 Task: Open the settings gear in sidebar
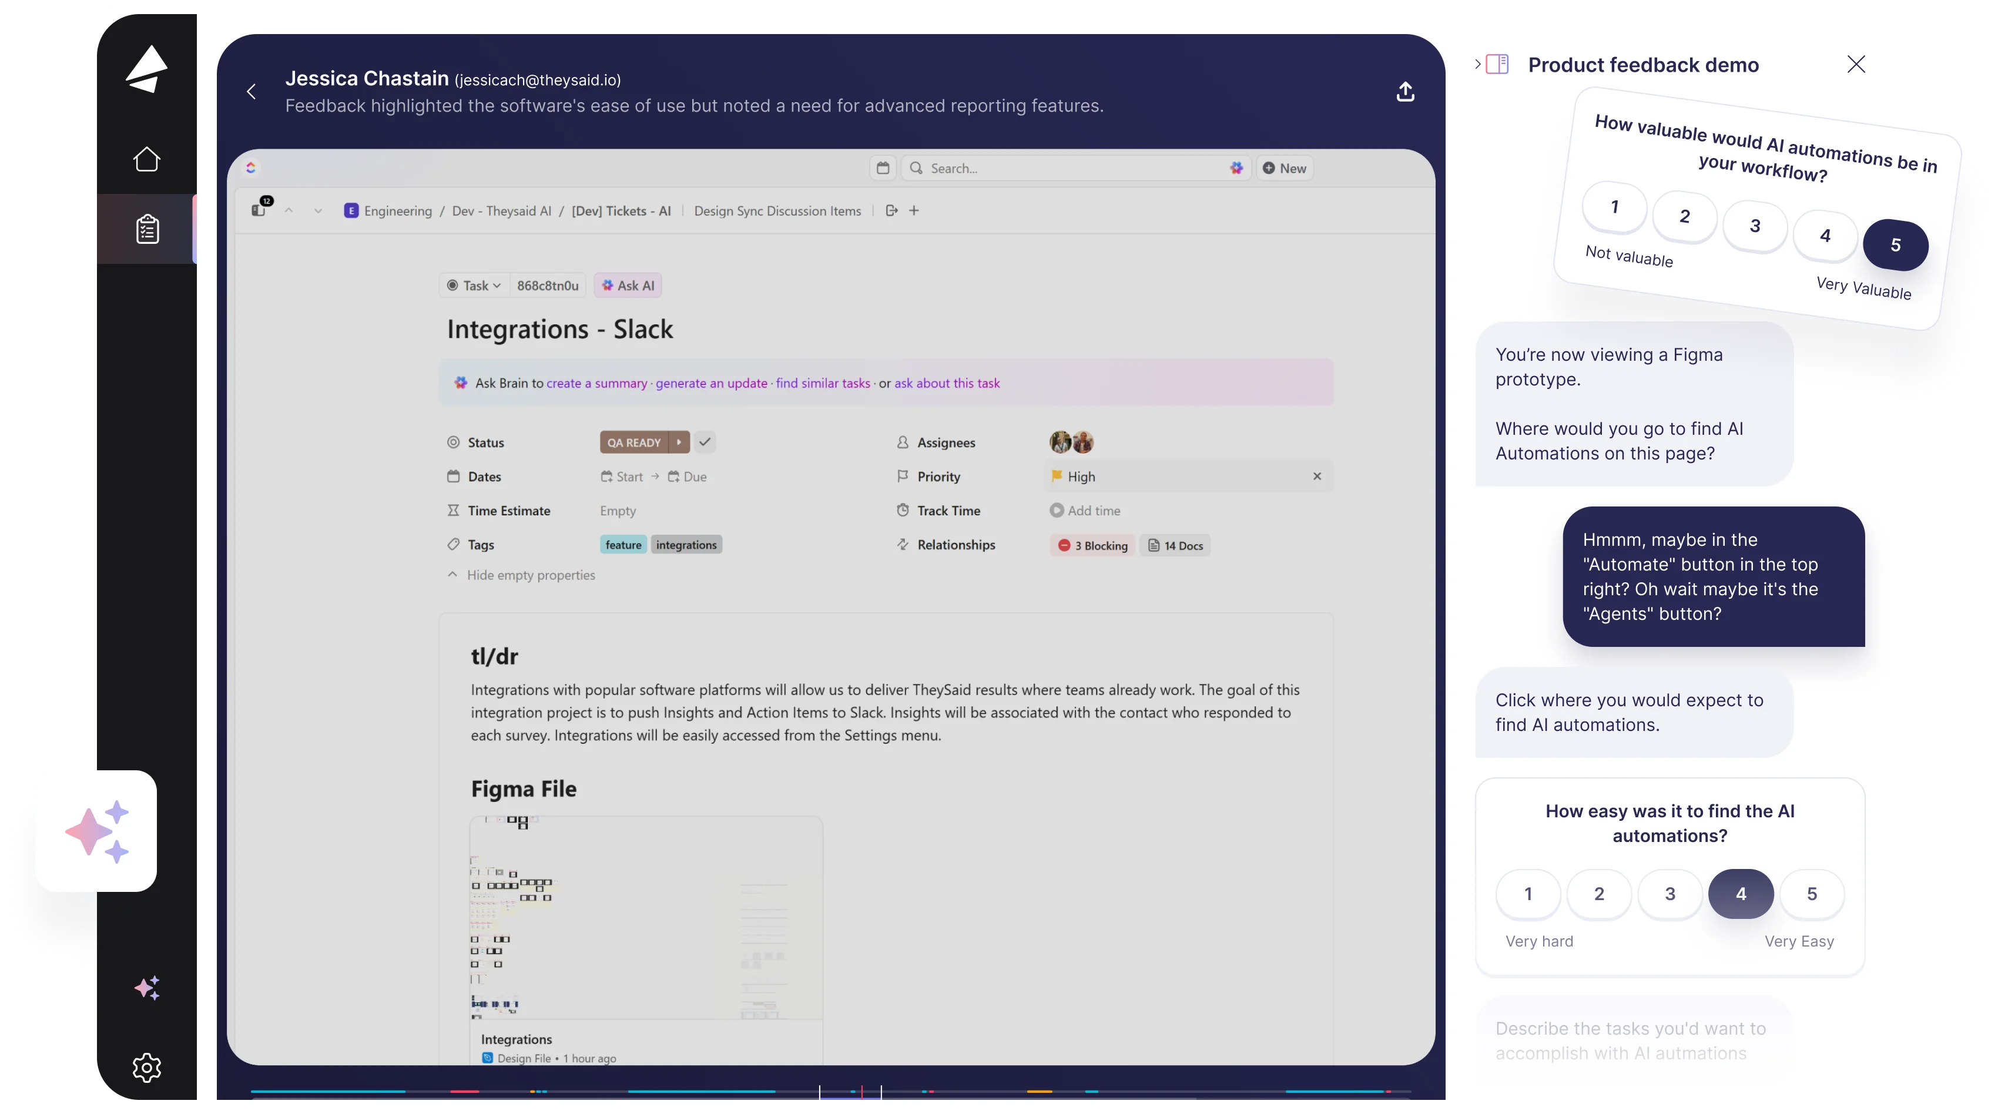pyautogui.click(x=146, y=1068)
